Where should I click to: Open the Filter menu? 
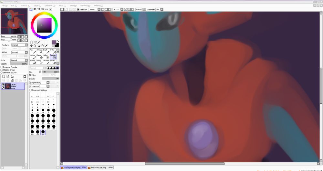pos(62,5)
